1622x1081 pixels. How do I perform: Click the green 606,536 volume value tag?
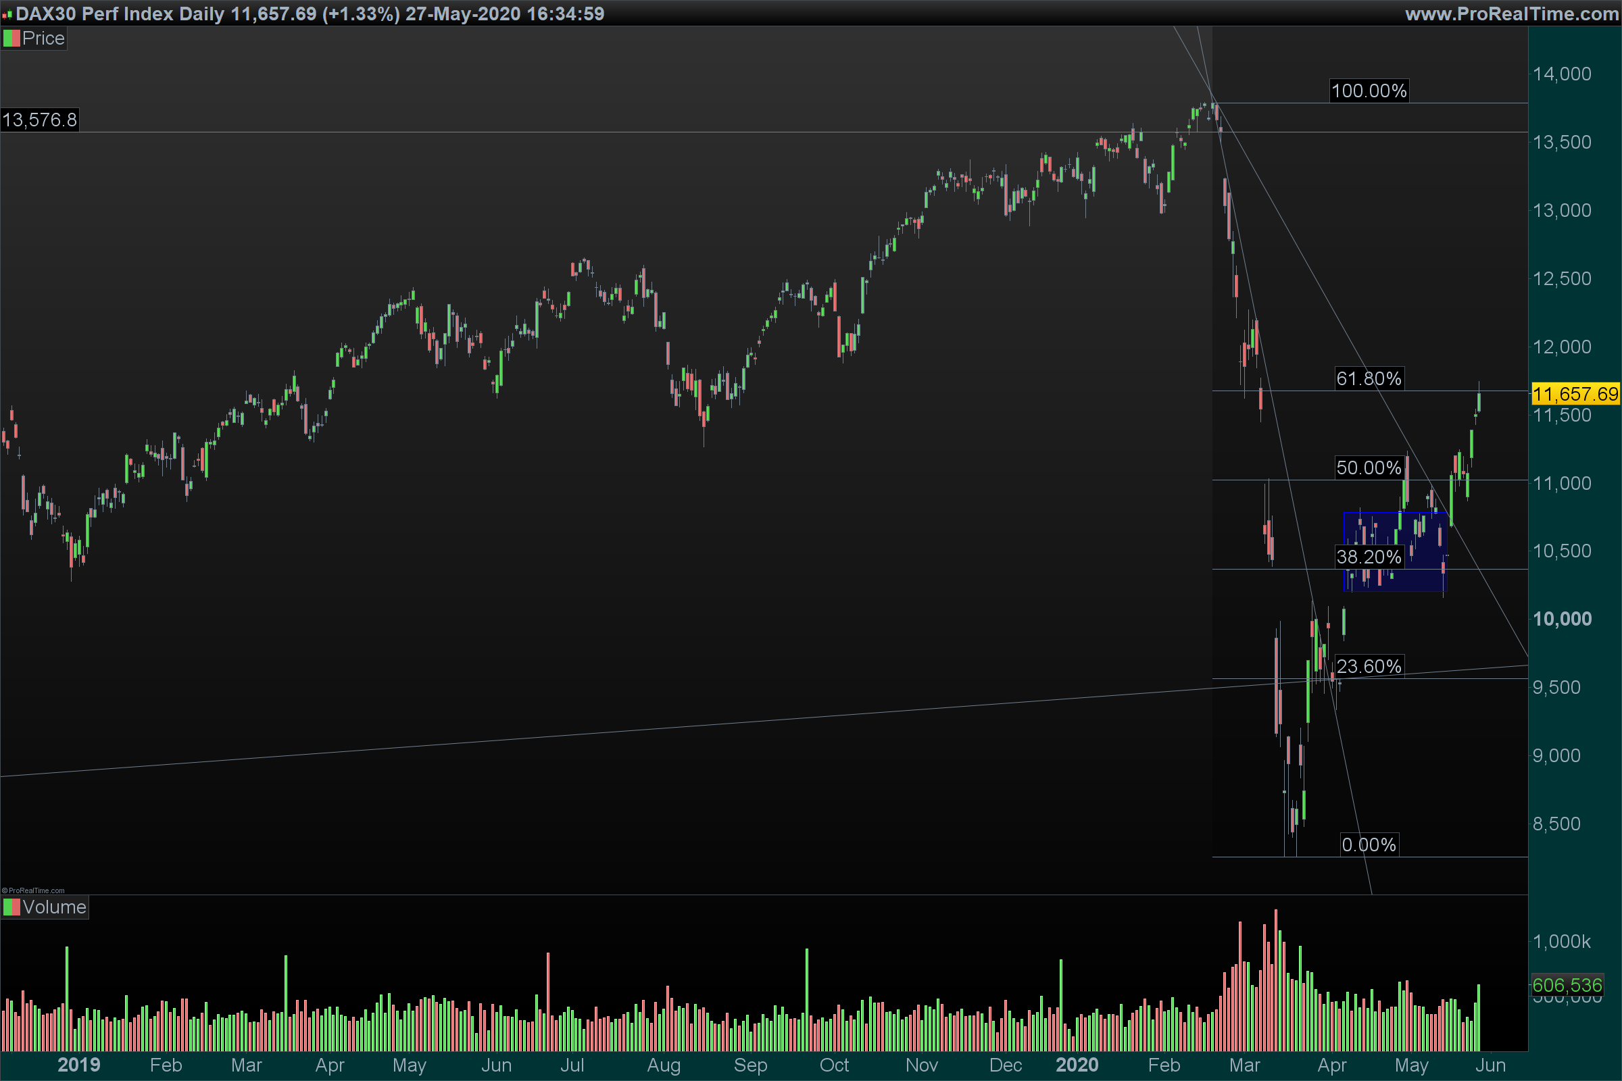[1567, 985]
